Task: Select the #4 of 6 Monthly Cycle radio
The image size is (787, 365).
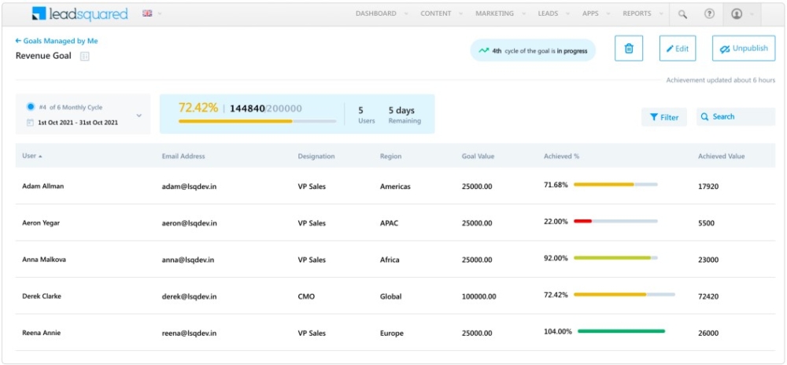Action: [x=31, y=107]
